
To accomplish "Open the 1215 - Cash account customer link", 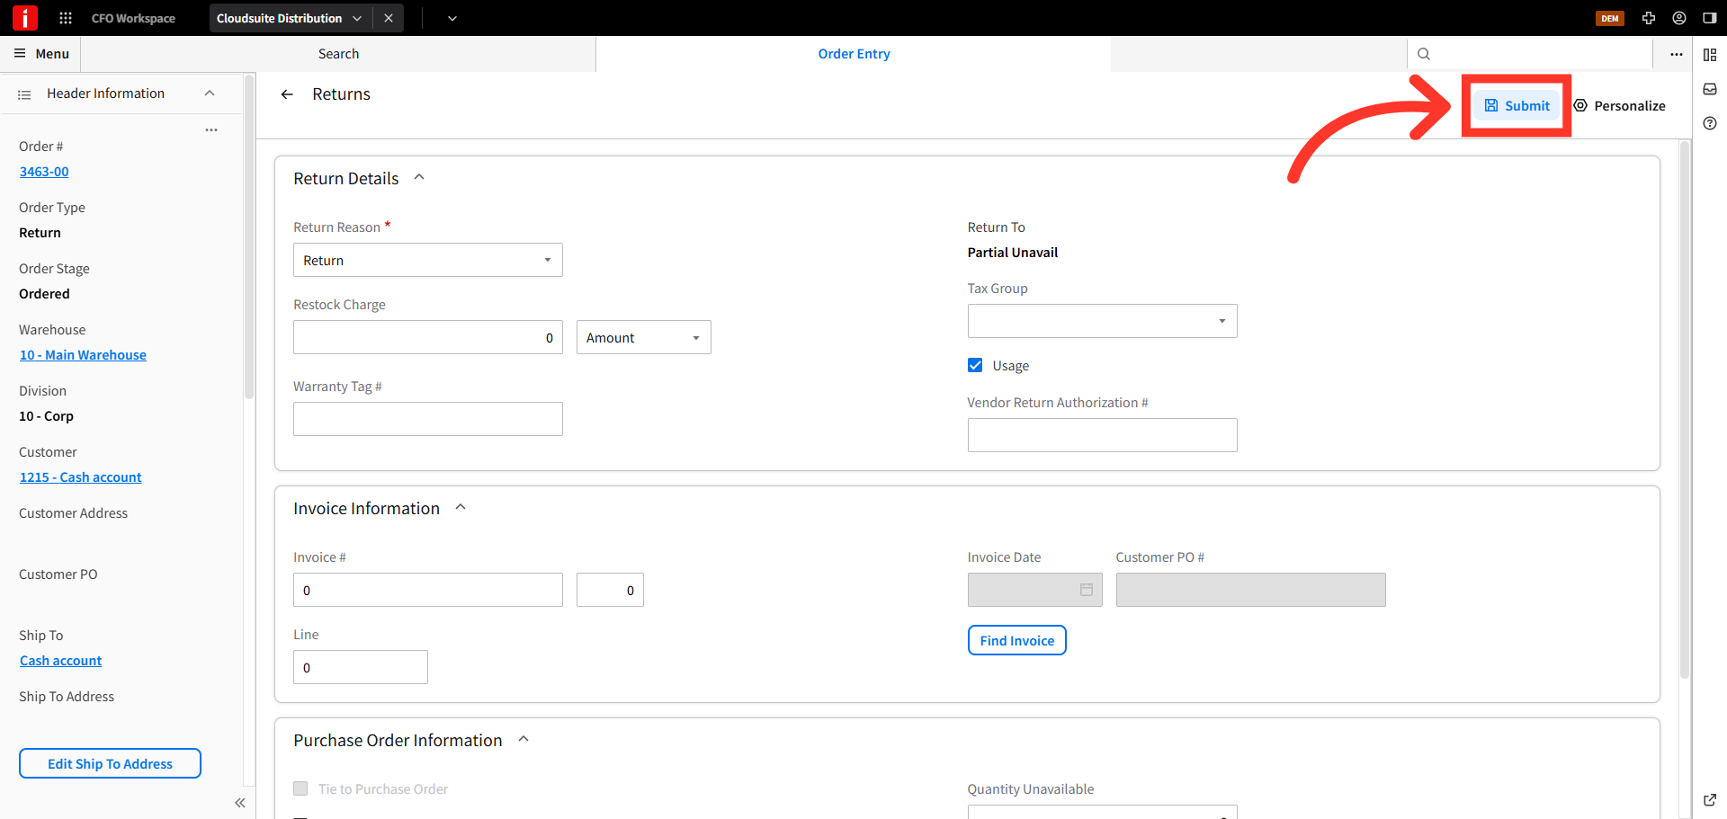I will click(x=81, y=477).
